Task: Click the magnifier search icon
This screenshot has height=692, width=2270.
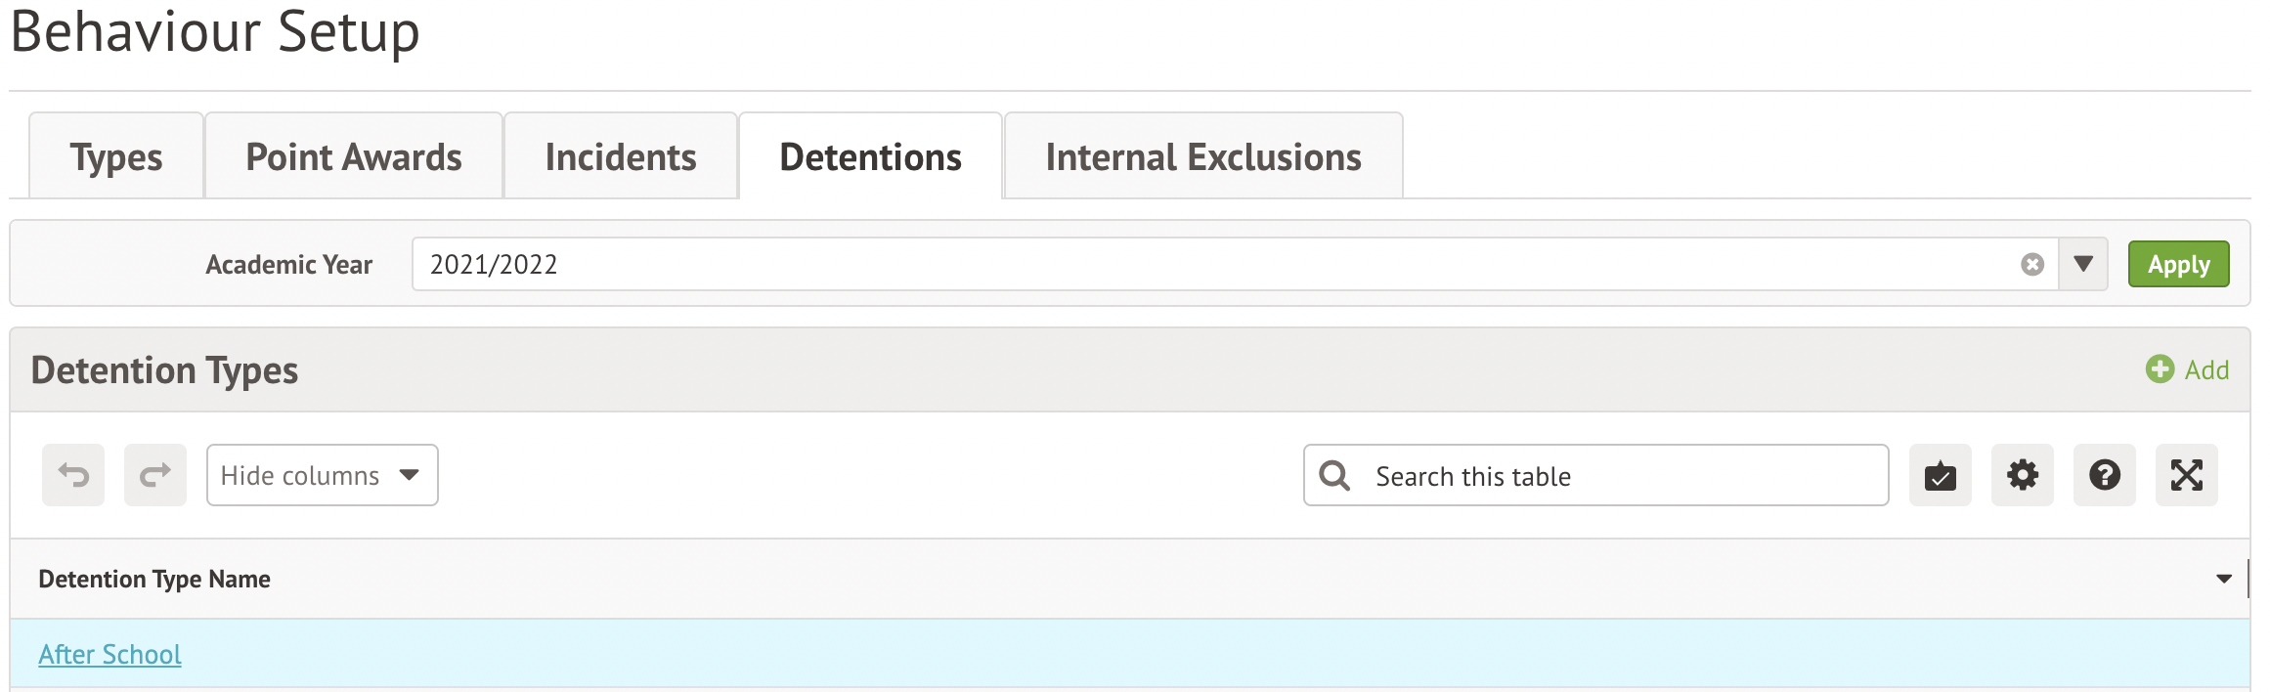Action: pyautogui.click(x=1334, y=476)
